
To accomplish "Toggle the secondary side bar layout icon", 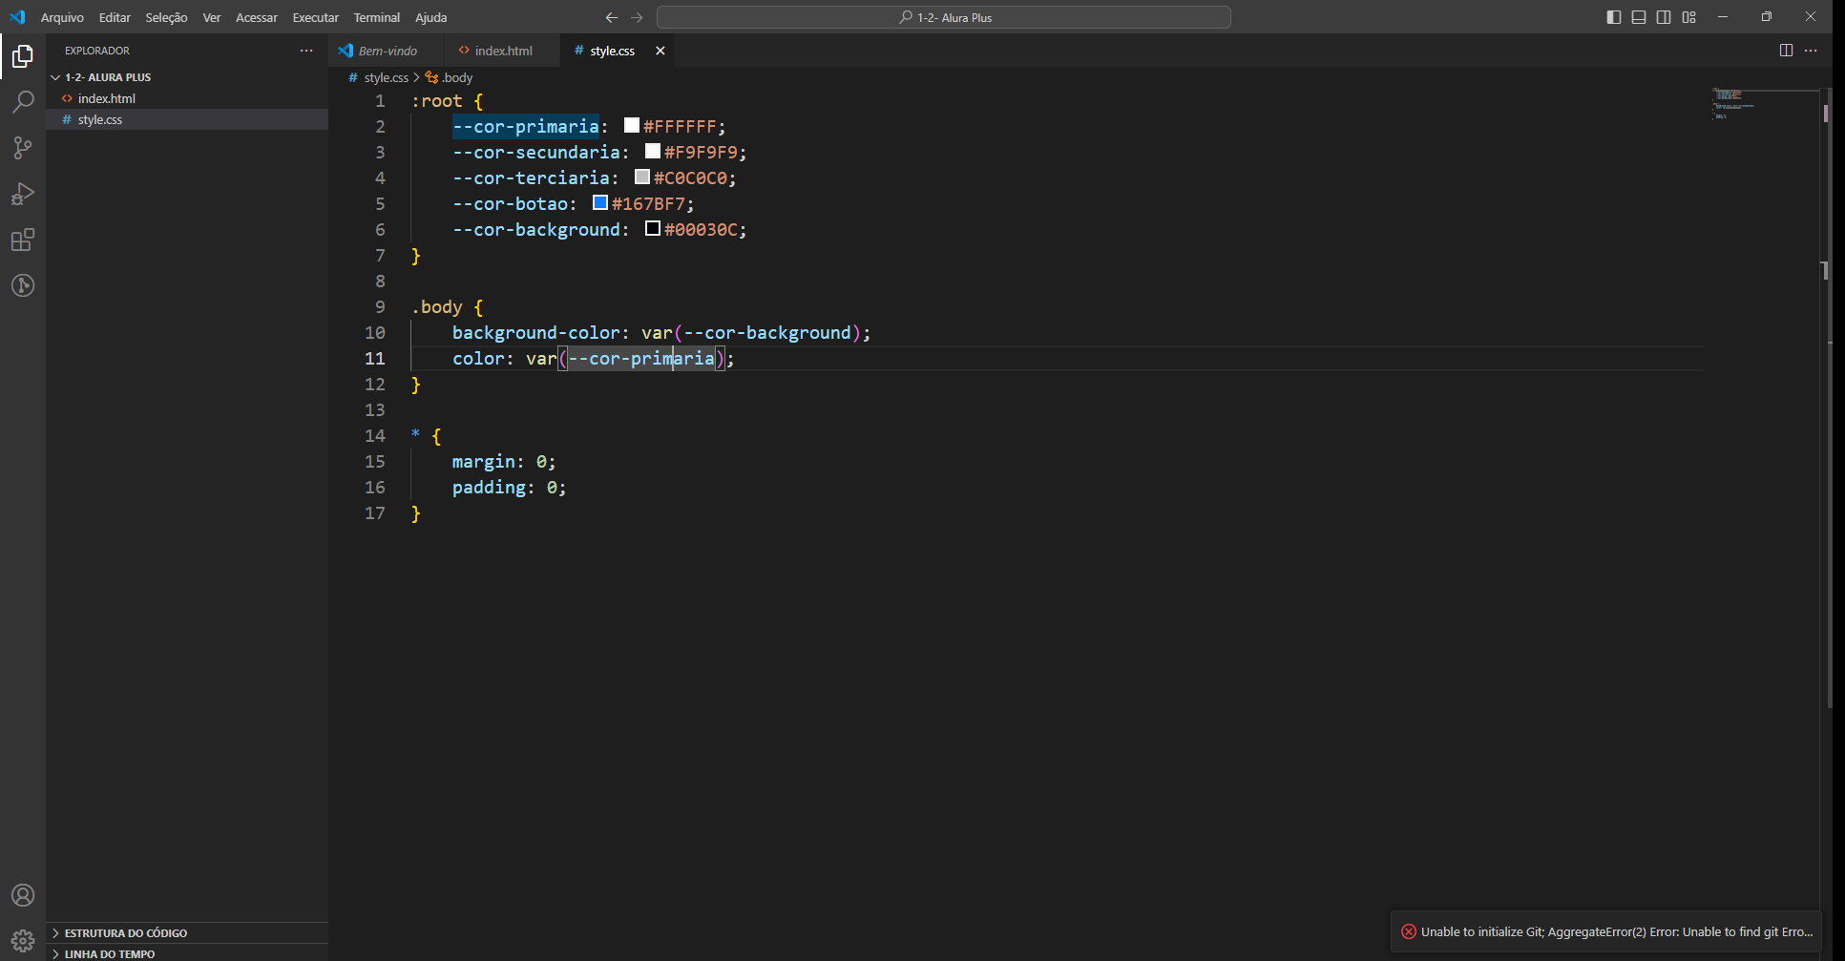I will [1664, 17].
